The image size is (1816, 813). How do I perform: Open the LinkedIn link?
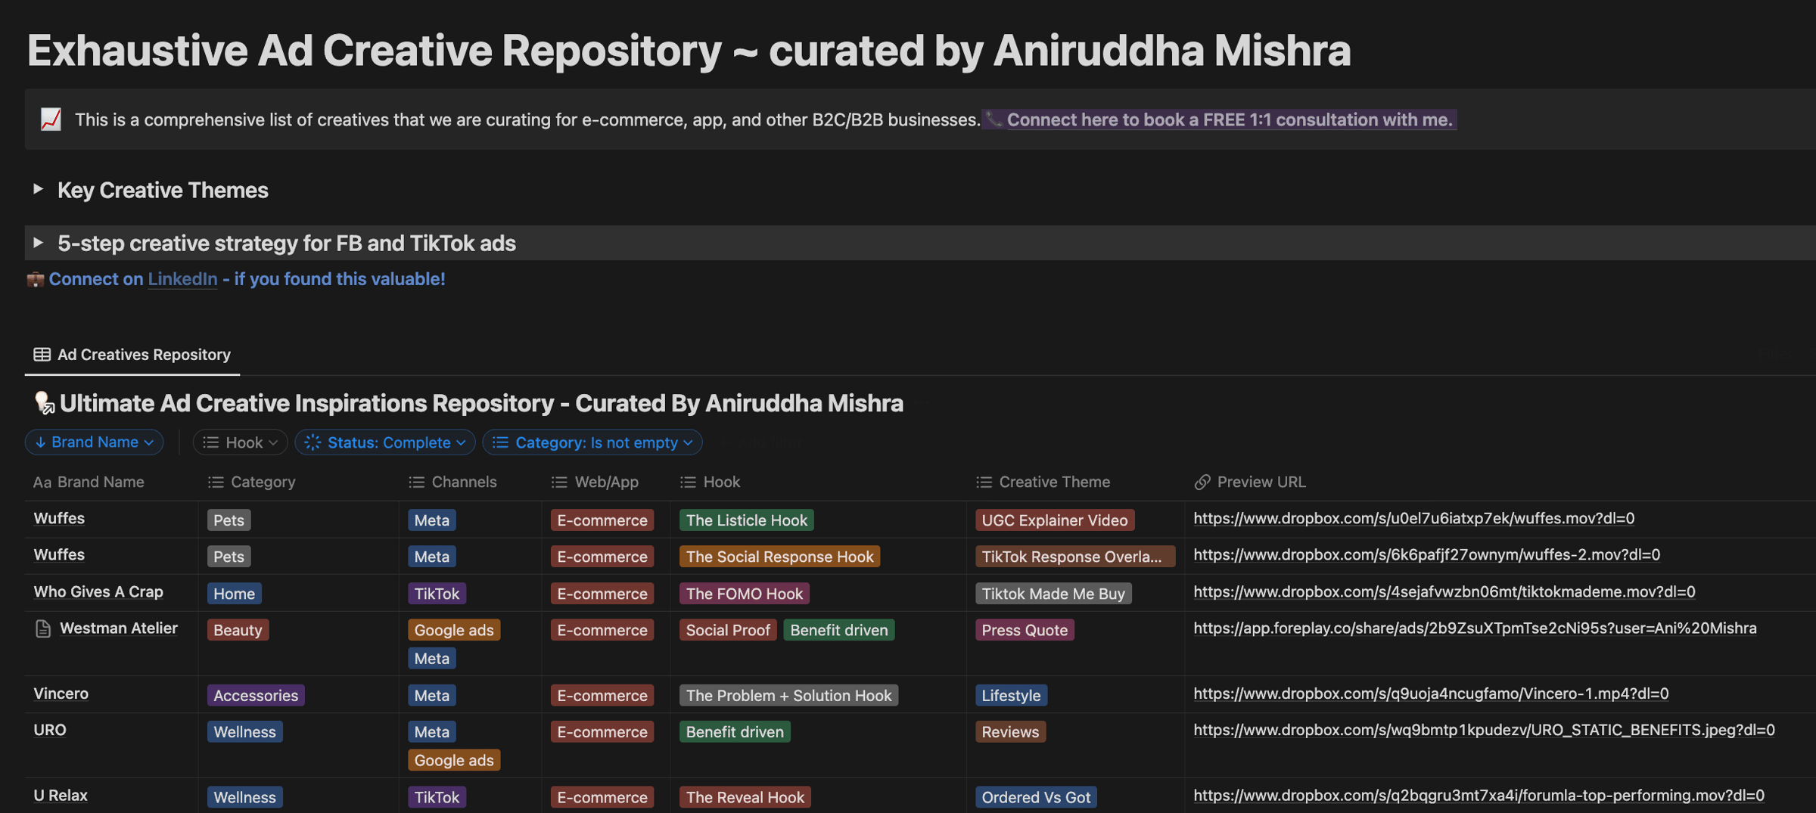pos(182,279)
